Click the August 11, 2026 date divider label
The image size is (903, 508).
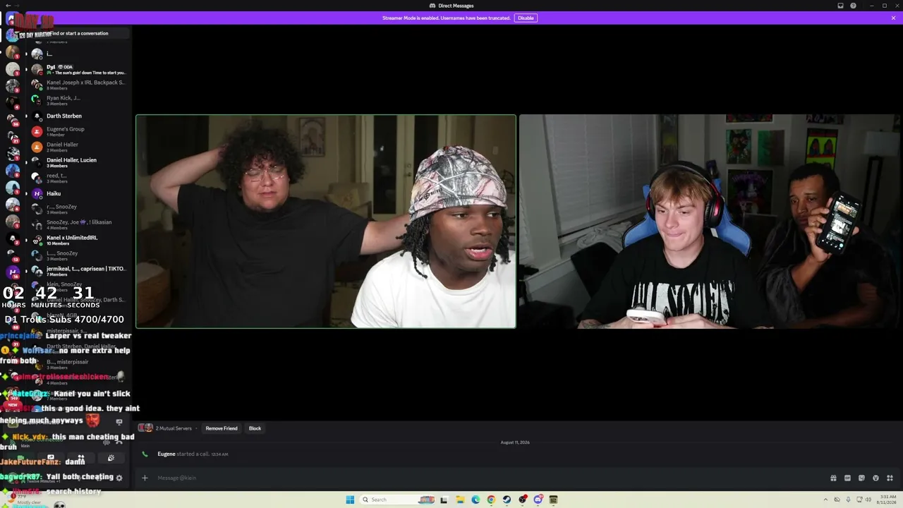[x=515, y=442]
